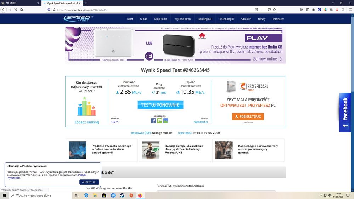Open Firefox library icon
Screen dimensions: 354x199
302,10
